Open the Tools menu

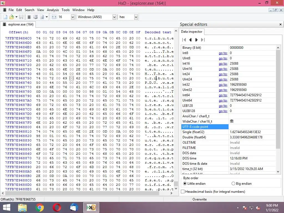[x=65, y=10]
